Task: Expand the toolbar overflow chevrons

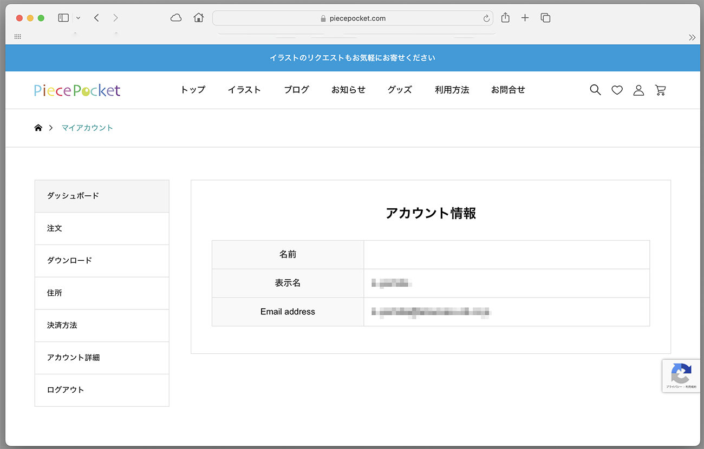Action: [x=692, y=37]
